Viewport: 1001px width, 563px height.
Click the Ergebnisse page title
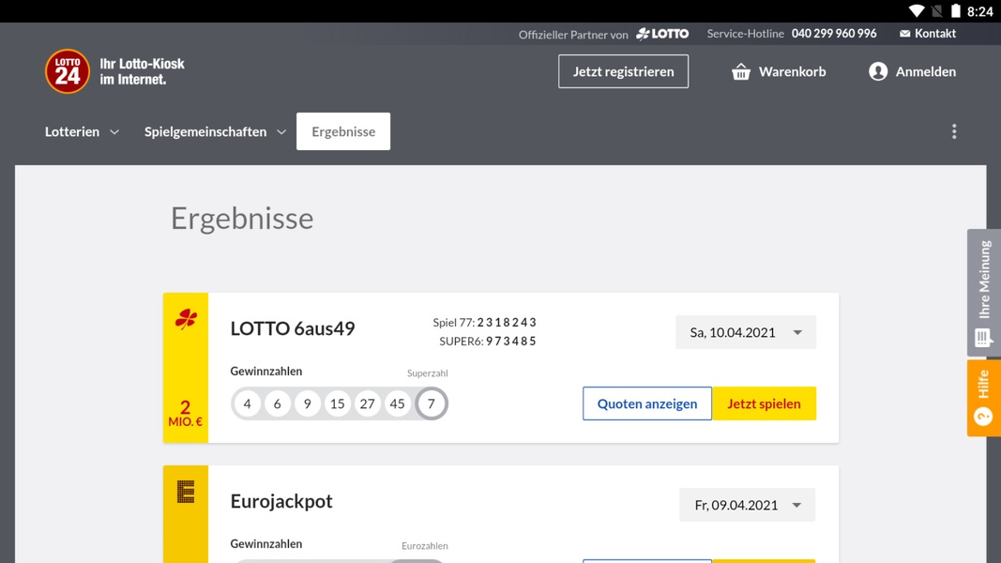242,219
